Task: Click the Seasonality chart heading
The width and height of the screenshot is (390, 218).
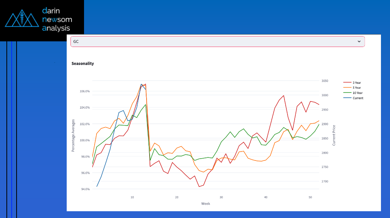Action: pos(83,64)
